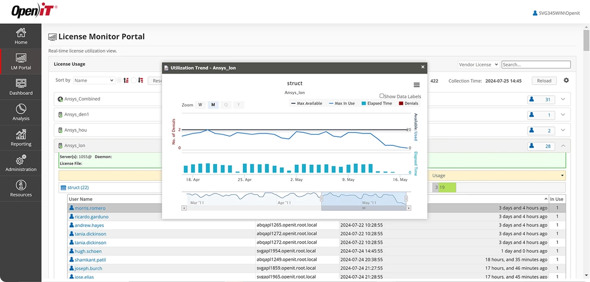This screenshot has width=590, height=282.
Task: Click the license Search input field
Action: (536, 64)
